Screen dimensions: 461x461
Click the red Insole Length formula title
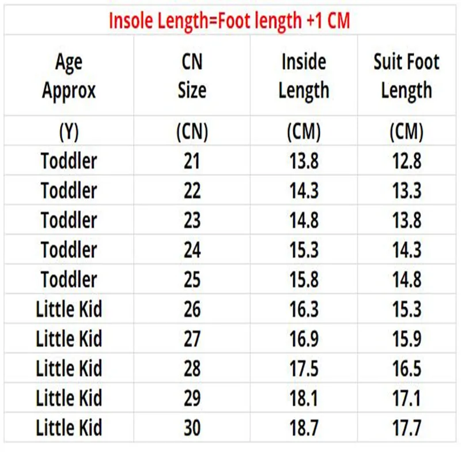[229, 21]
